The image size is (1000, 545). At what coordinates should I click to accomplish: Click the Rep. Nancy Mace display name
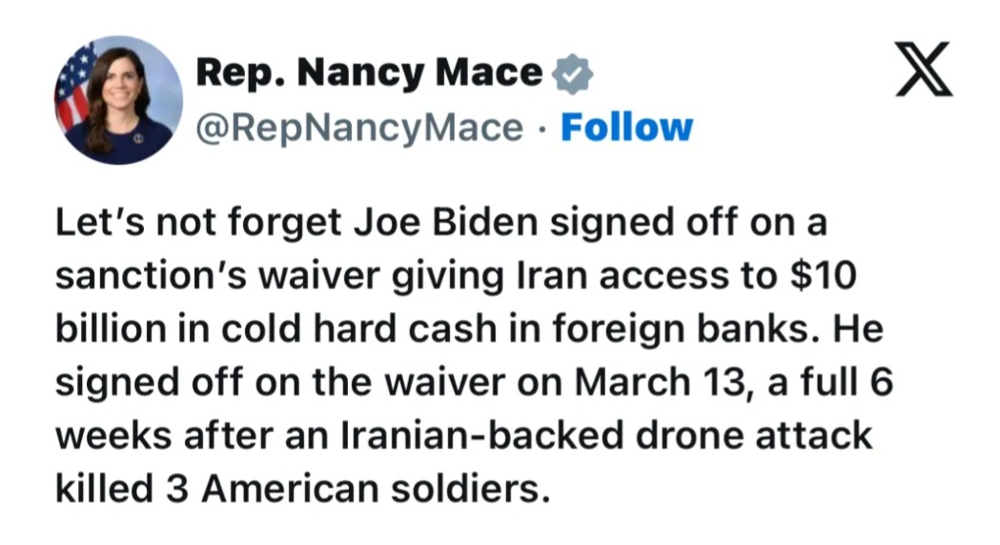point(369,72)
